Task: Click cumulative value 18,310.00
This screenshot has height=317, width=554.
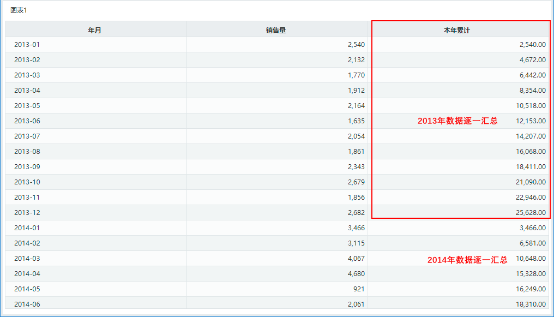Action: (531, 304)
